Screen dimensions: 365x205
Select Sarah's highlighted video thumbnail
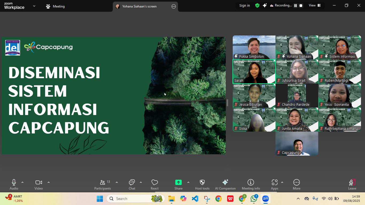(x=254, y=72)
